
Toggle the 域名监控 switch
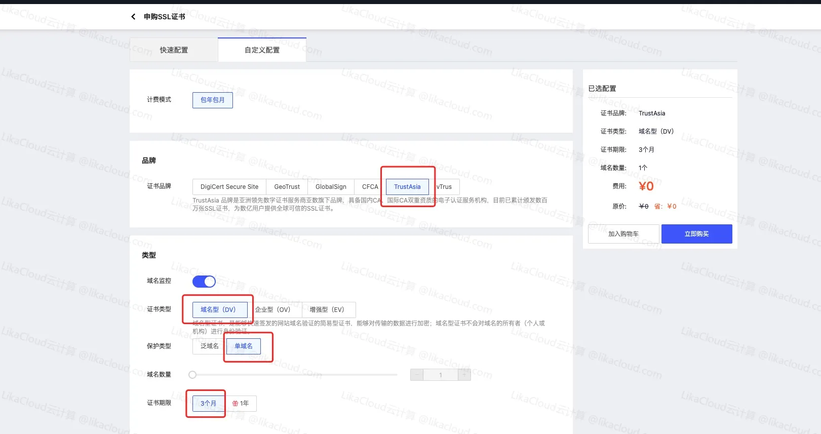(x=204, y=282)
